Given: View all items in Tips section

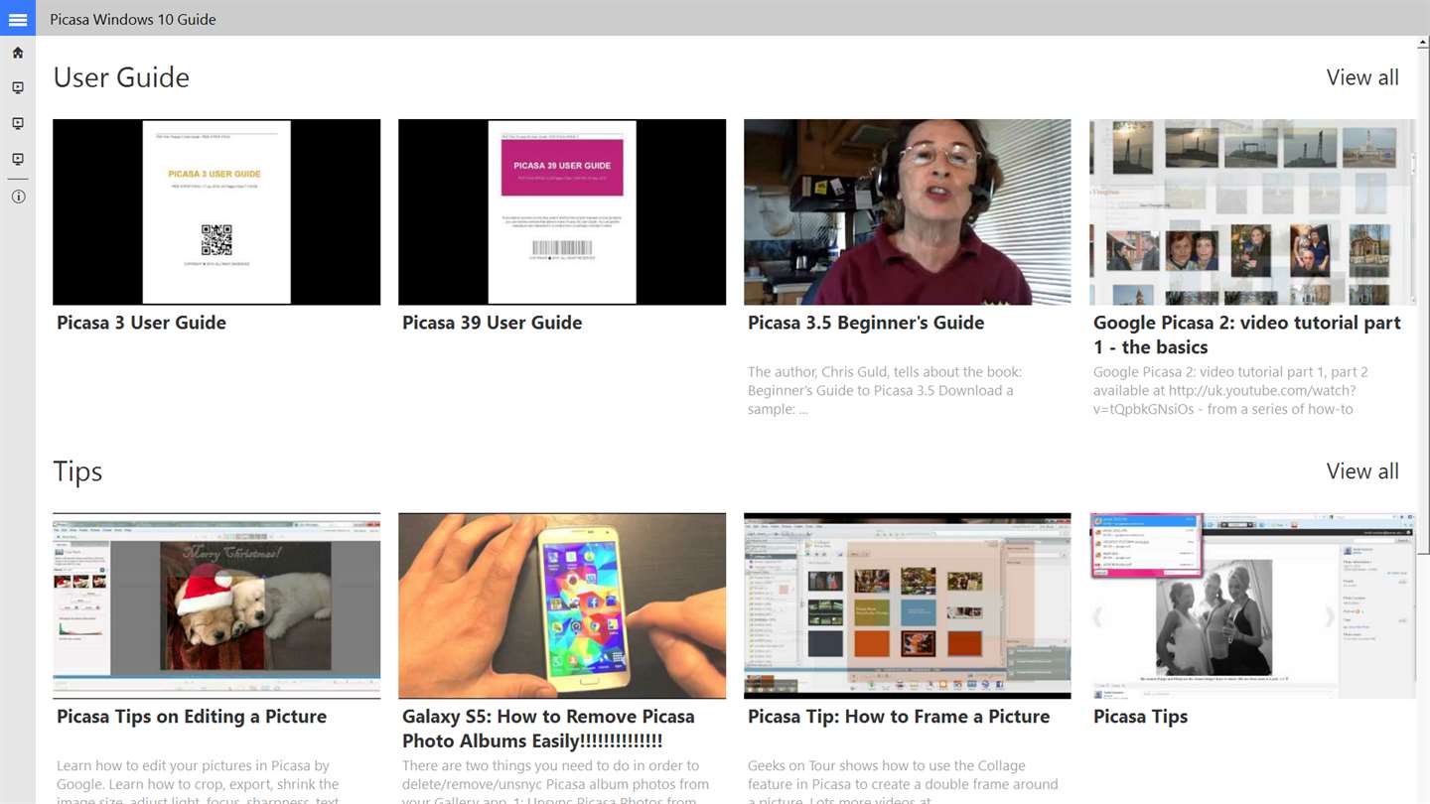Looking at the screenshot, I should click(1362, 471).
